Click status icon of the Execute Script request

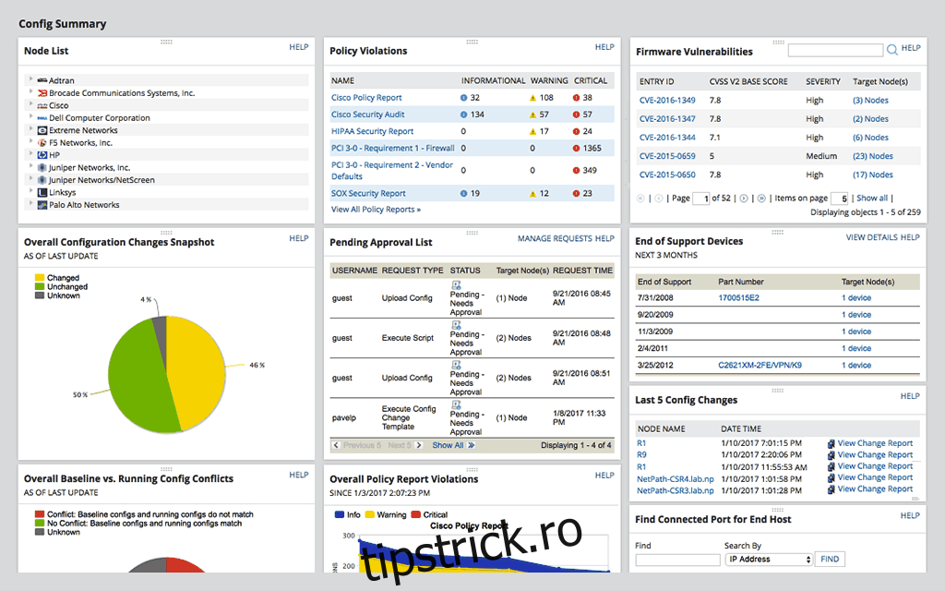pyautogui.click(x=456, y=325)
